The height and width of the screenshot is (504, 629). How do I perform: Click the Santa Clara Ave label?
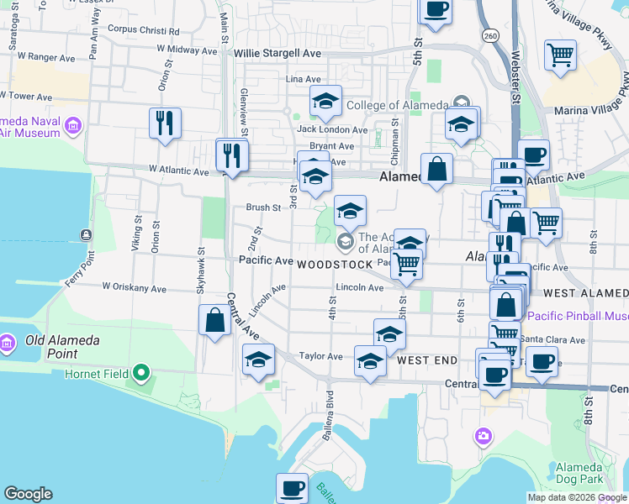tap(552, 339)
